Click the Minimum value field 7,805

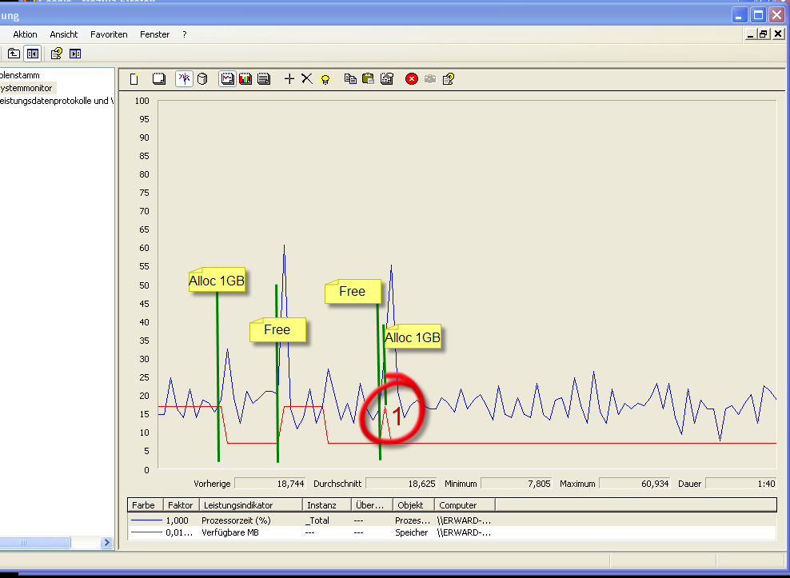click(517, 483)
